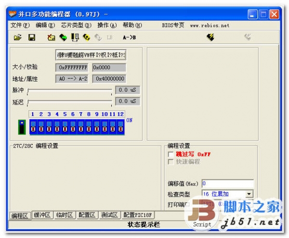Open the 编辑(E) menu
Image resolution: width=289 pixels, height=238 pixels.
pyautogui.click(x=45, y=25)
